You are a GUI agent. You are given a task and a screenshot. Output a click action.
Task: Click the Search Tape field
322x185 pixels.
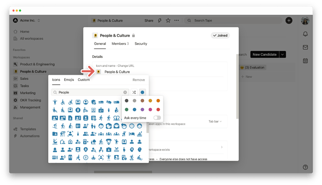click(233, 21)
